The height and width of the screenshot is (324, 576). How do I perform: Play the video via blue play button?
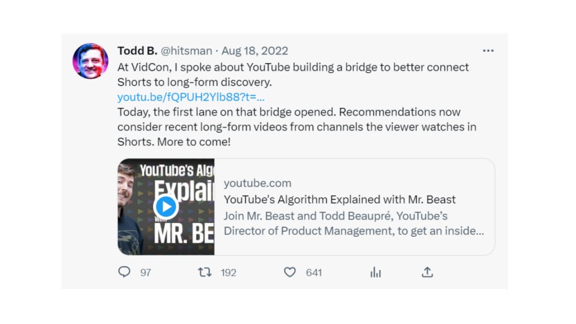click(165, 206)
